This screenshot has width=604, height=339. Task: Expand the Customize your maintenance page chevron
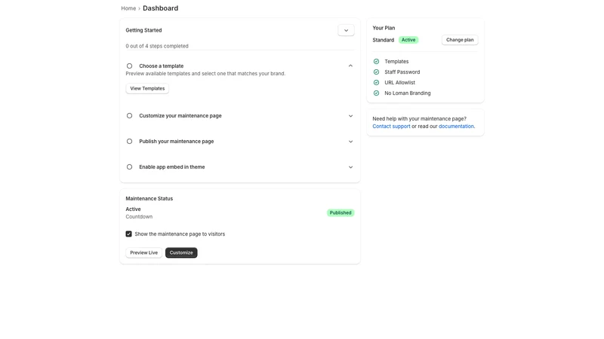point(350,116)
